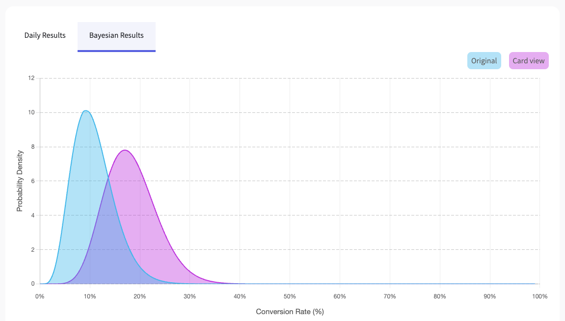Click the 50% x-axis tick label

click(290, 296)
